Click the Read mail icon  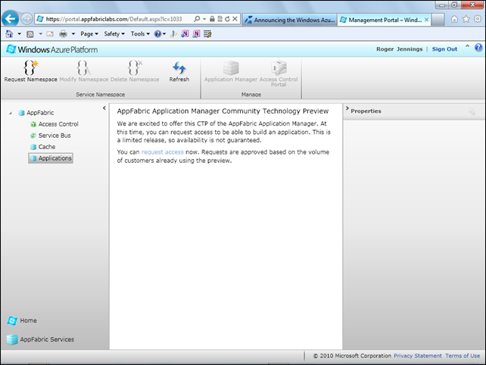(x=50, y=34)
